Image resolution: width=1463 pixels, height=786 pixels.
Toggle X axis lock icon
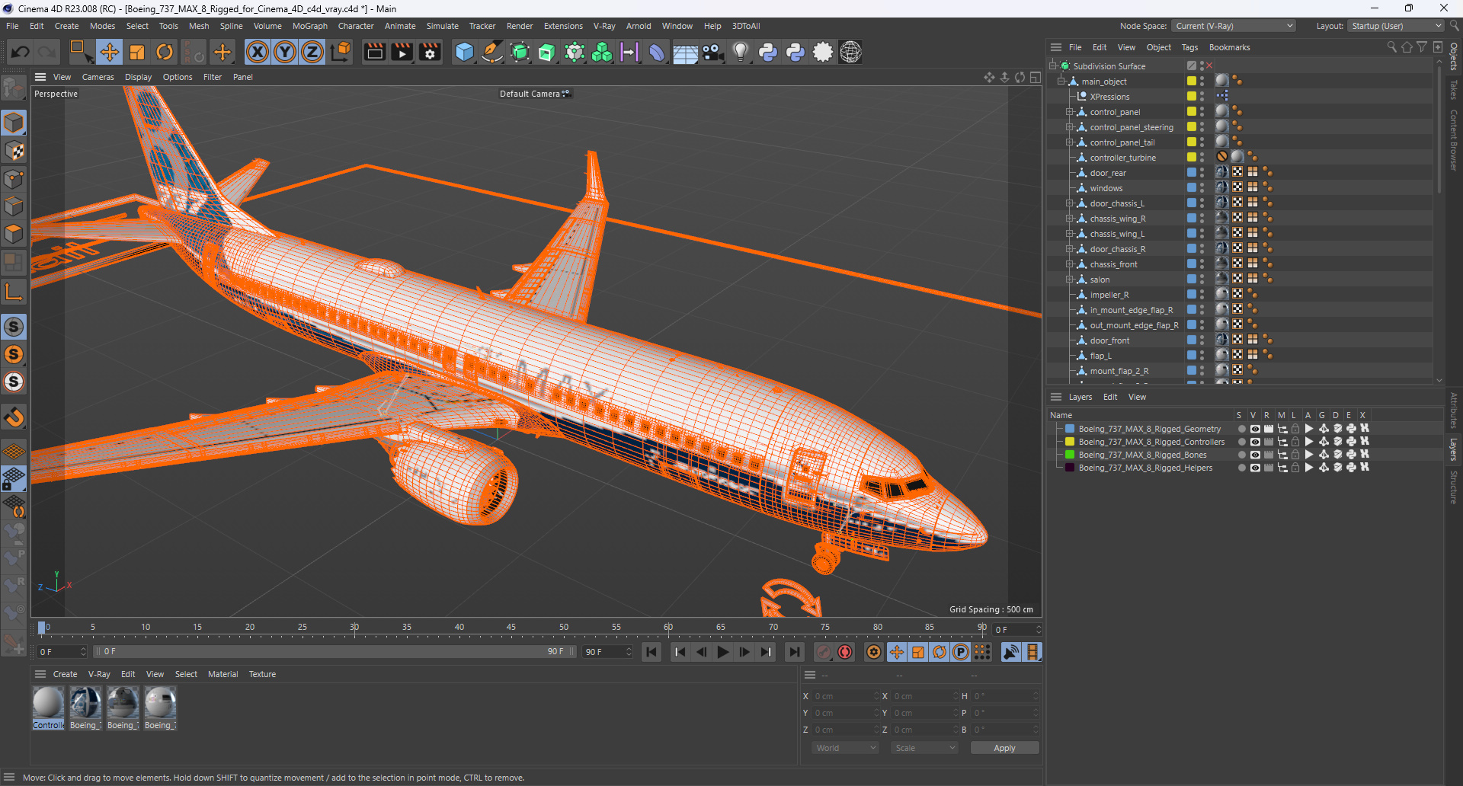(x=258, y=52)
